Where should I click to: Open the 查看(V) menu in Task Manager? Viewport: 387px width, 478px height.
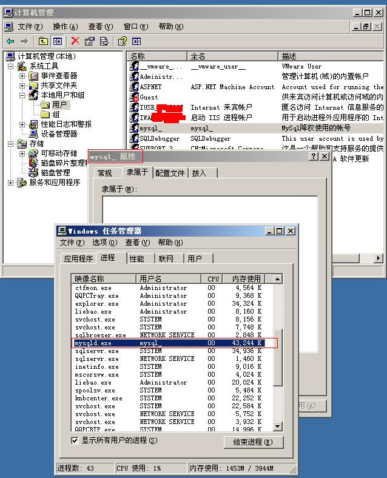coord(138,243)
